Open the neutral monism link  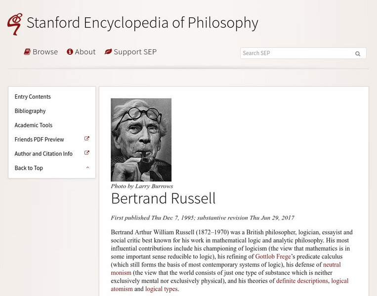[x=332, y=264]
